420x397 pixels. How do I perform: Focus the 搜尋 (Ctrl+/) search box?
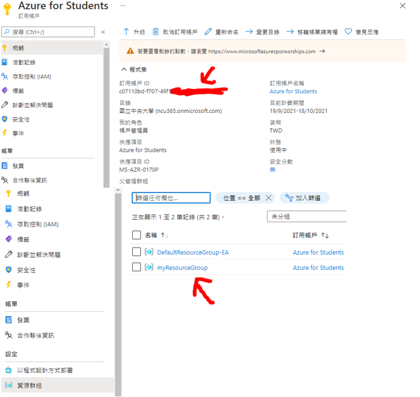point(48,32)
